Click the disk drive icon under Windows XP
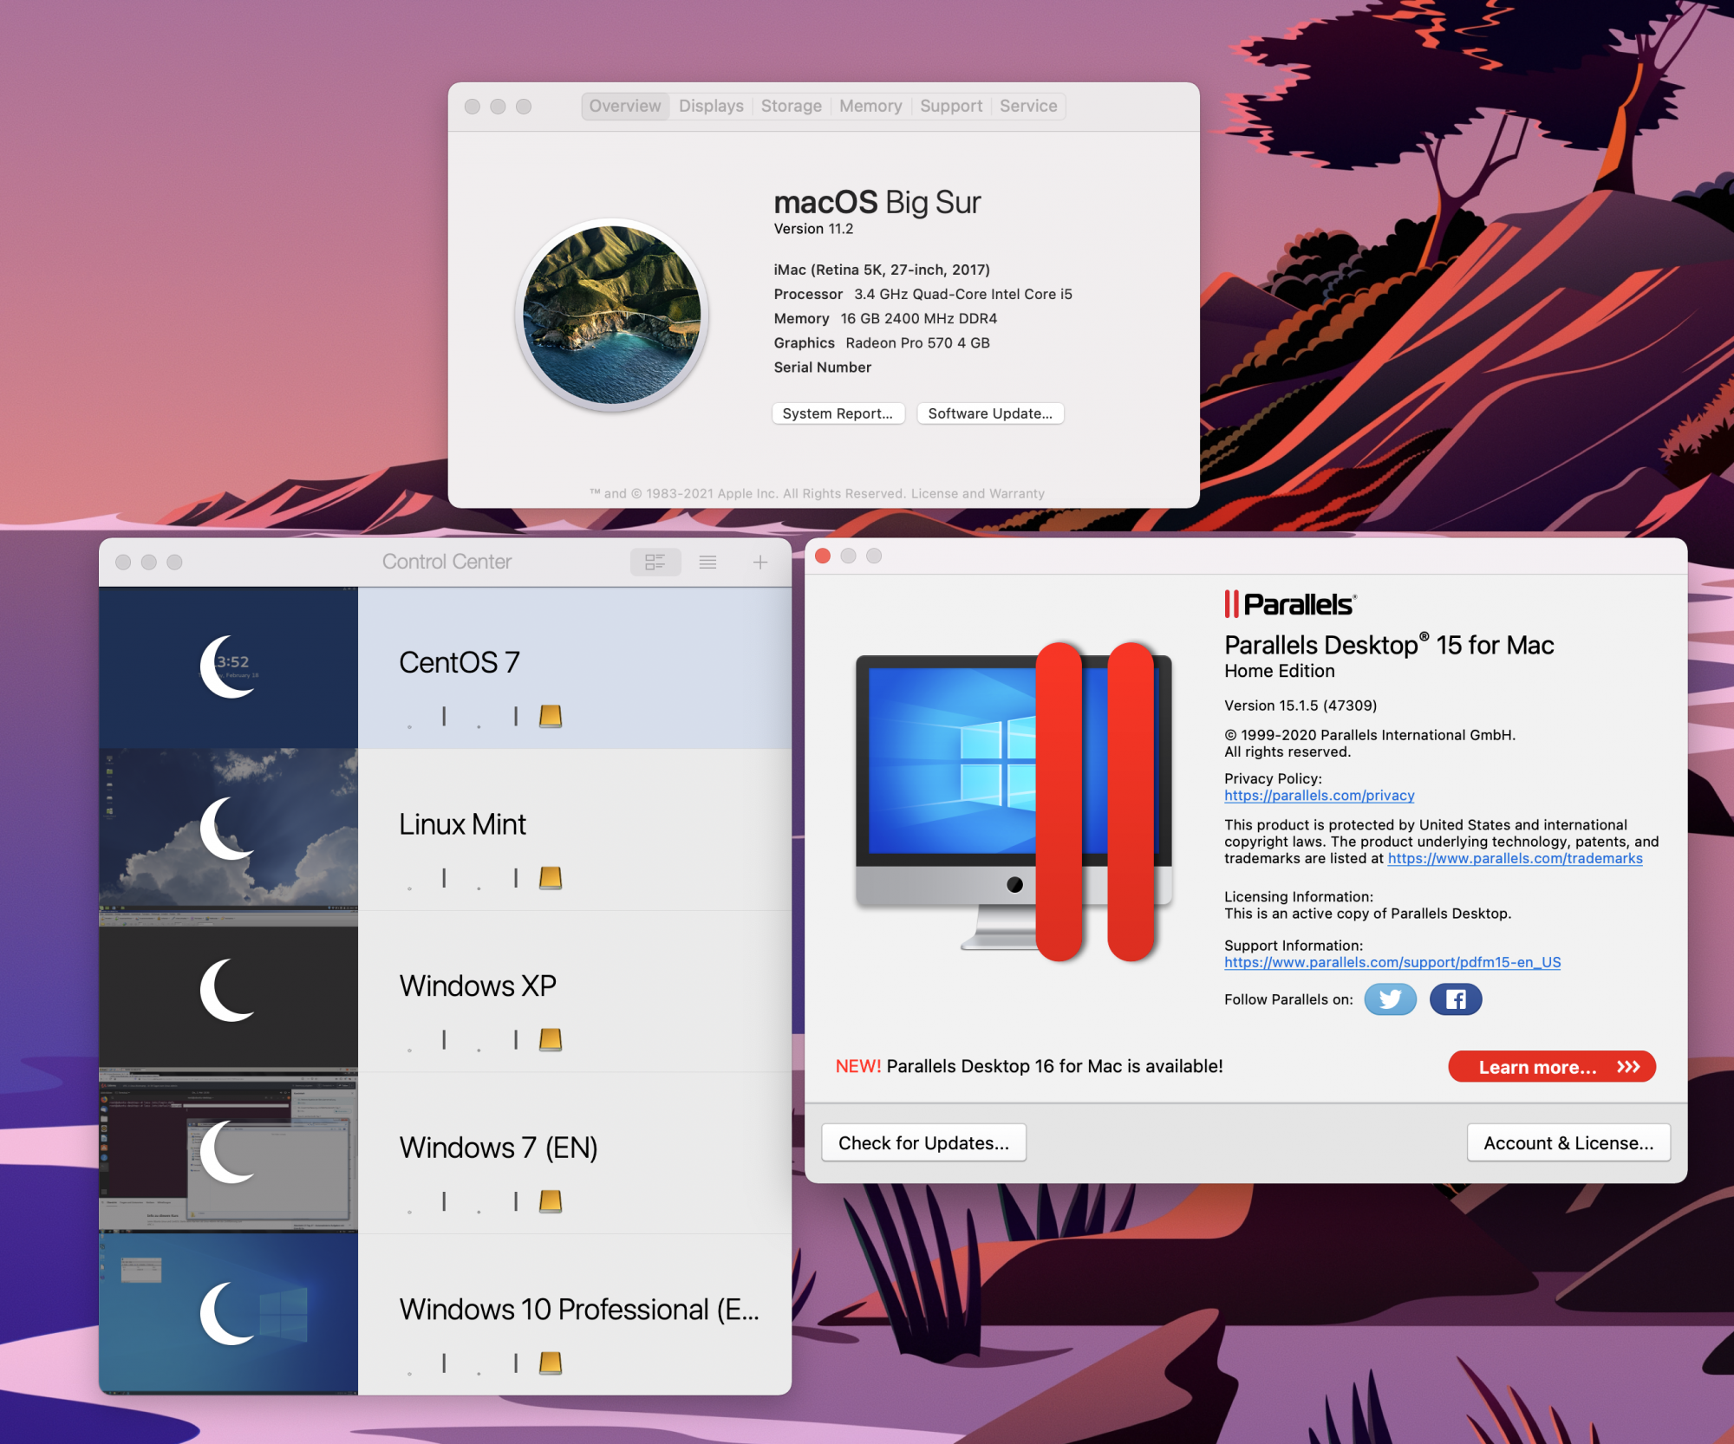The image size is (1734, 1444). click(x=551, y=1039)
